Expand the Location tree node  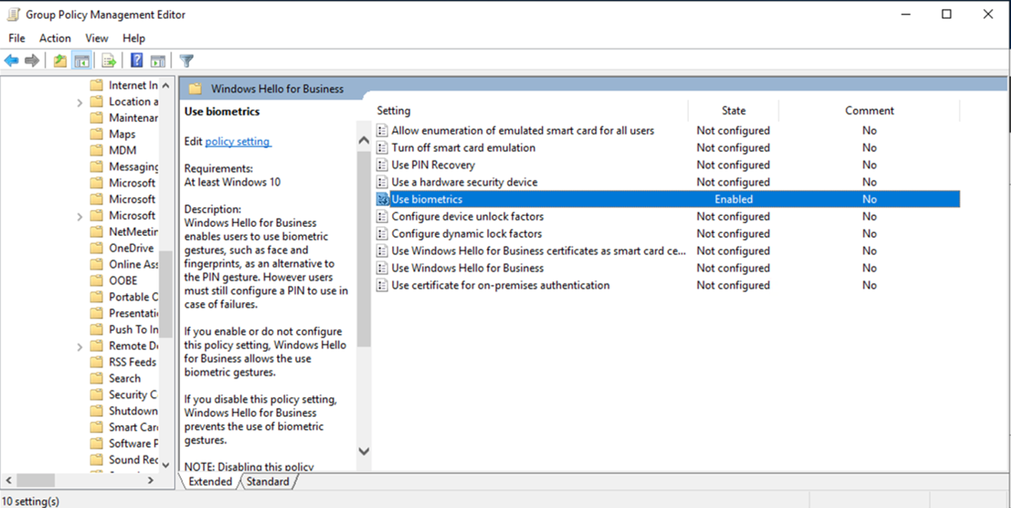(80, 102)
